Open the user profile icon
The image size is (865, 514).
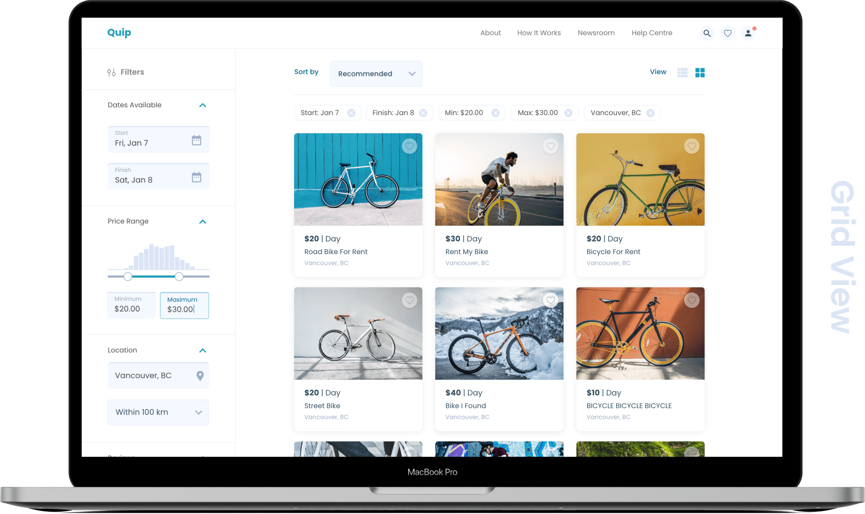(748, 33)
